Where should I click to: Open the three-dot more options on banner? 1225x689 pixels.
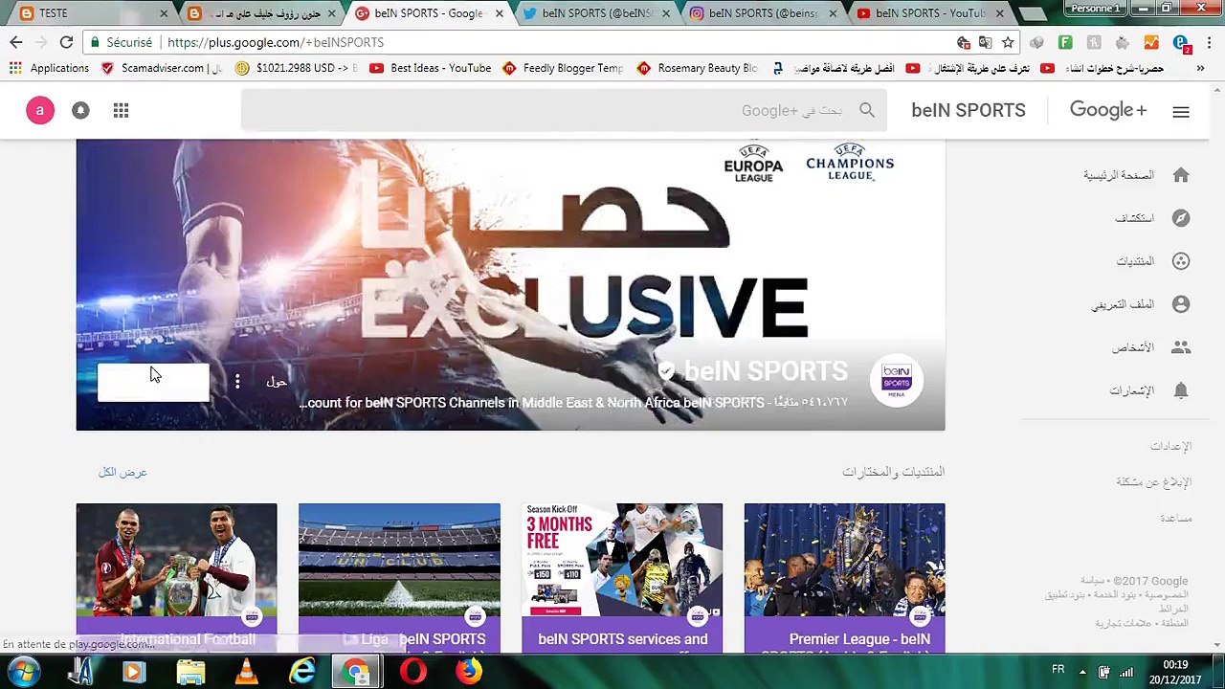click(237, 382)
